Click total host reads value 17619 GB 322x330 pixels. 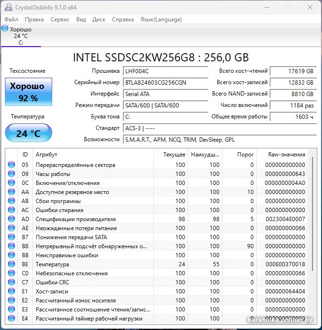[293, 71]
